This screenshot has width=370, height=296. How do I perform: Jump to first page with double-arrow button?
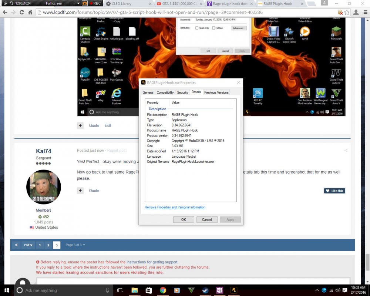16,245
